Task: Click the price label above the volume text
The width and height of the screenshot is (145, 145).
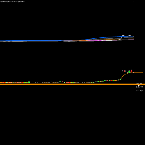Action: point(139,84)
